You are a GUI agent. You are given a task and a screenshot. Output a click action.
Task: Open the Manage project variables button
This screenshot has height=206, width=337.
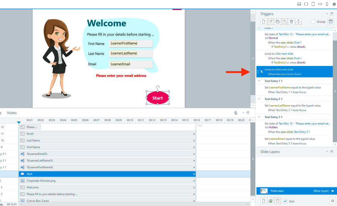(331, 22)
